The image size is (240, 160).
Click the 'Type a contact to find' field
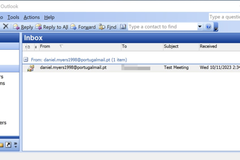coord(162,27)
